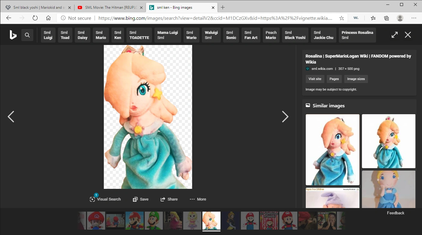The image size is (422, 235).
Task: Open the search magnifier icon
Action: coord(27,35)
